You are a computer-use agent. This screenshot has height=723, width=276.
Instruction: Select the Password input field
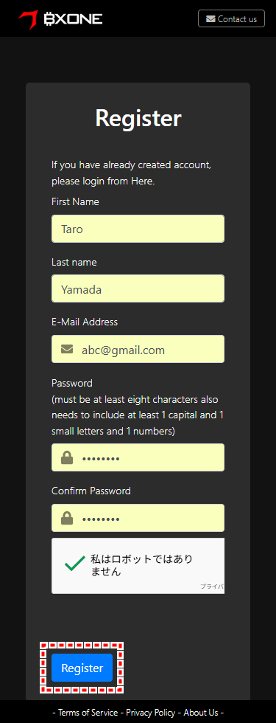[x=138, y=457]
